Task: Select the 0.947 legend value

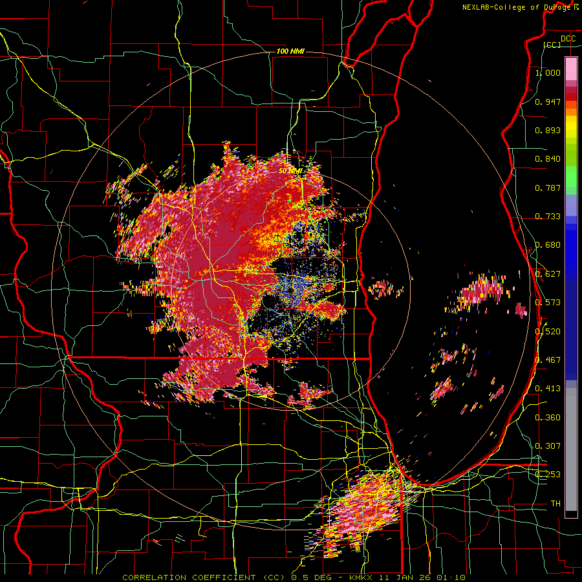Action: tap(548, 102)
